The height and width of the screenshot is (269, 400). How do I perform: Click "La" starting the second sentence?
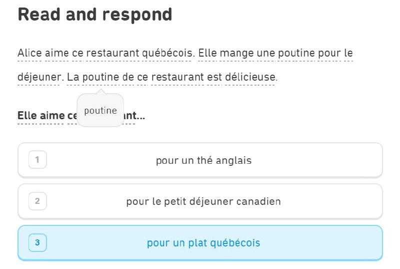tap(73, 78)
